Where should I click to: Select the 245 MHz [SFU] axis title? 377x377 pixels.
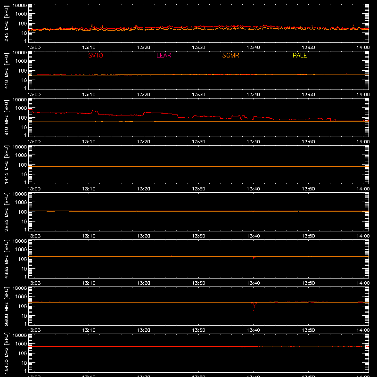[7, 23]
